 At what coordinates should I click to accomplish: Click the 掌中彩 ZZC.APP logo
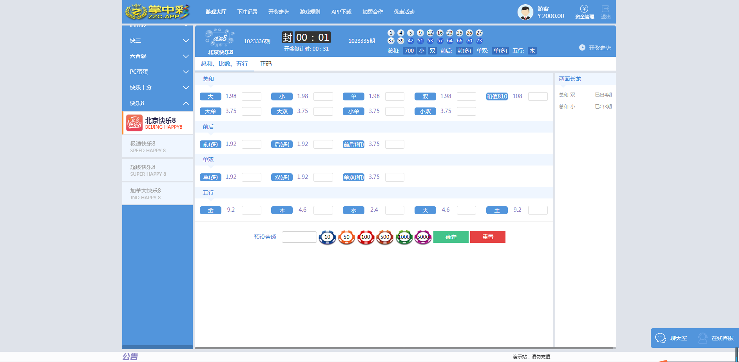(x=157, y=12)
